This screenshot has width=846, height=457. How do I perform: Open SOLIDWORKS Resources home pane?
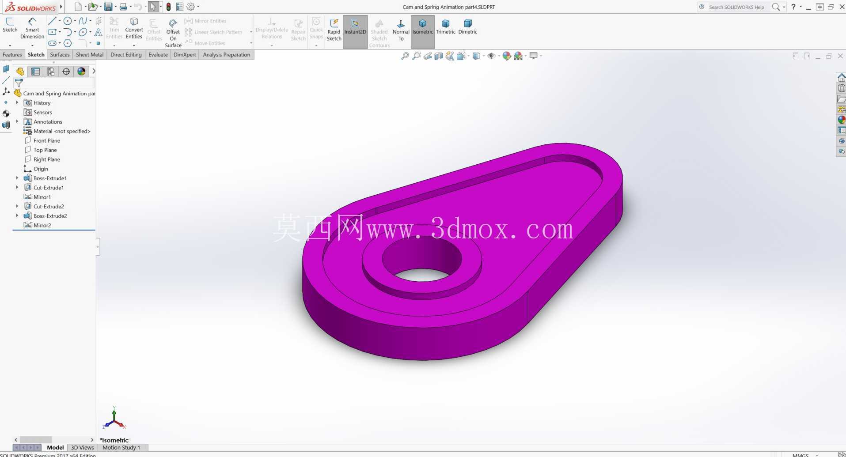click(842, 77)
